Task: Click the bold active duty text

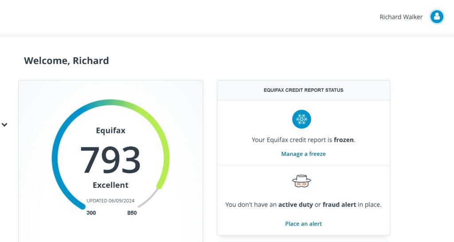Action: pyautogui.click(x=295, y=205)
